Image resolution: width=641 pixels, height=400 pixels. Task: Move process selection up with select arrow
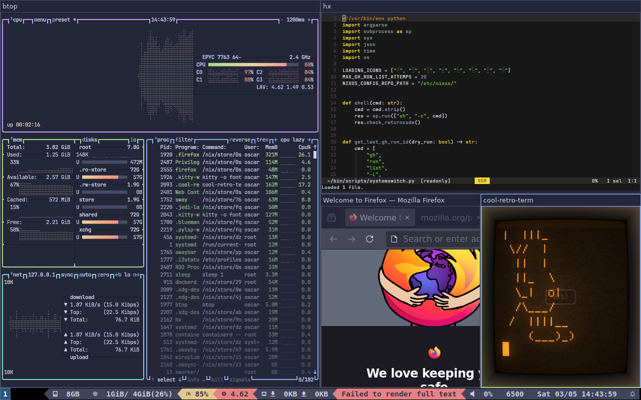coord(153,379)
